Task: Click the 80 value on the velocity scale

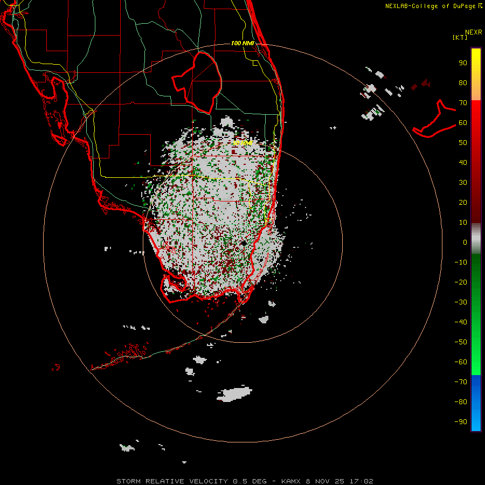Action: tap(463, 83)
